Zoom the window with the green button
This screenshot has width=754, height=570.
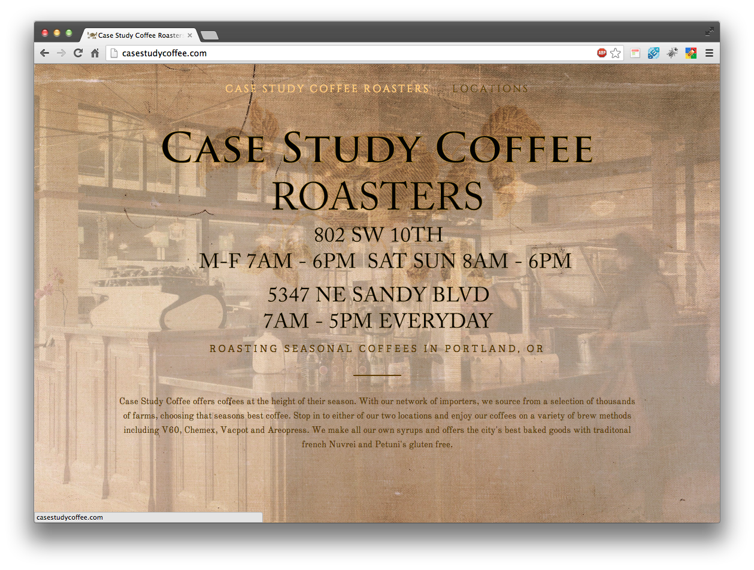(x=69, y=33)
